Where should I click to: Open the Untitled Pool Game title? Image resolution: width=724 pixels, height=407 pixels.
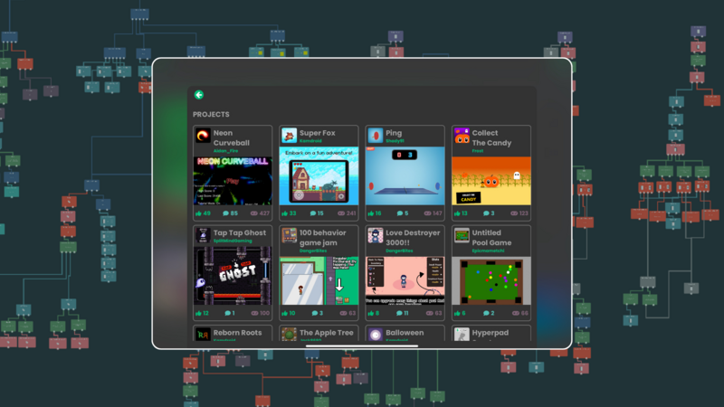tap(491, 238)
